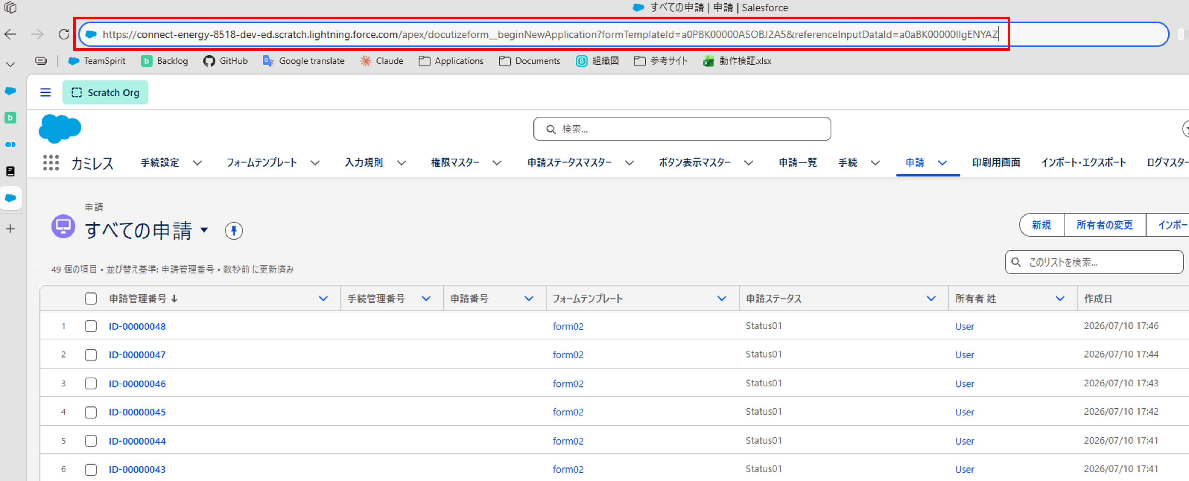The image size is (1189, 481).
Task: Open the Documents bookmark folder
Action: 530,61
